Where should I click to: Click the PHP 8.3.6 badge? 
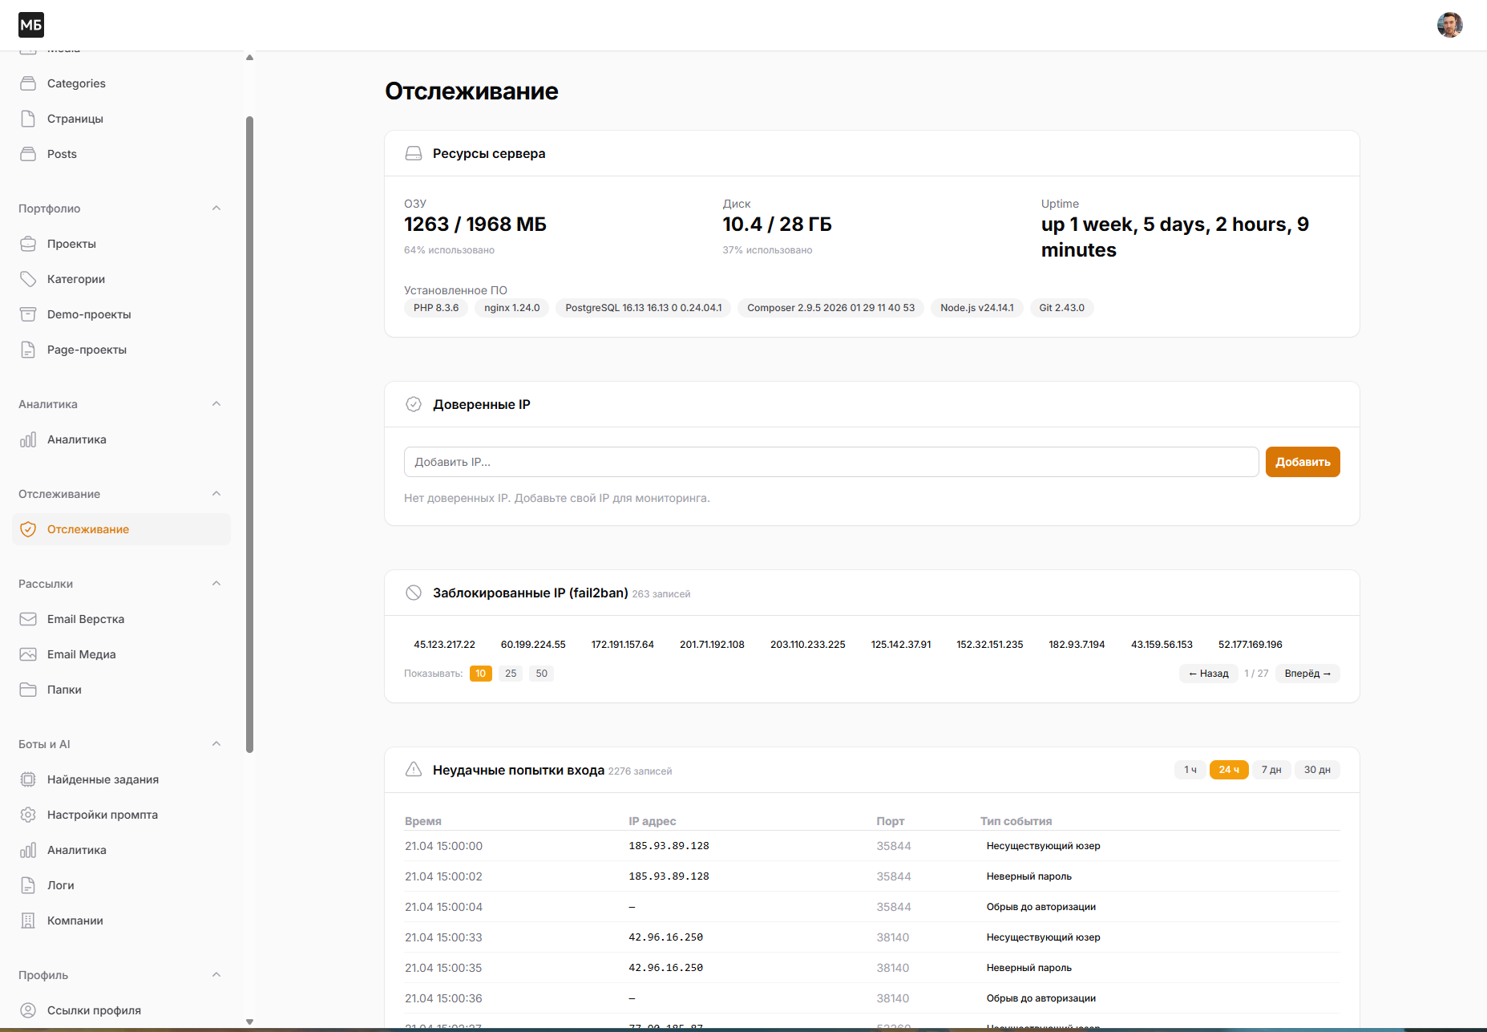(436, 308)
